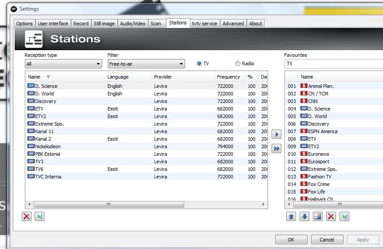Select the Extreme Spo. station row
The height and width of the screenshot is (249, 383).
tap(146, 124)
